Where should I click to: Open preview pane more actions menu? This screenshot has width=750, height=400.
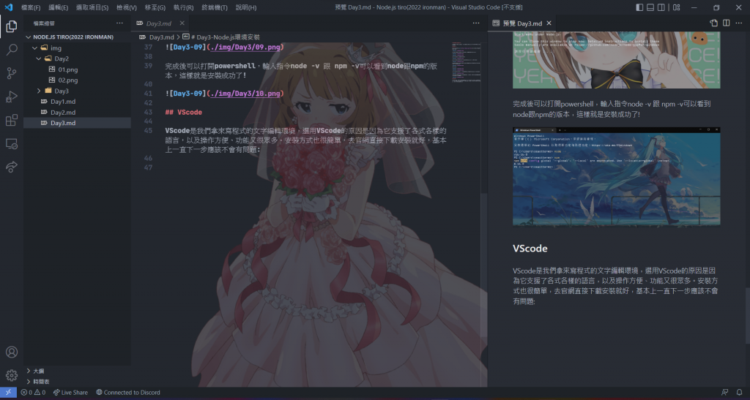pyautogui.click(x=738, y=23)
